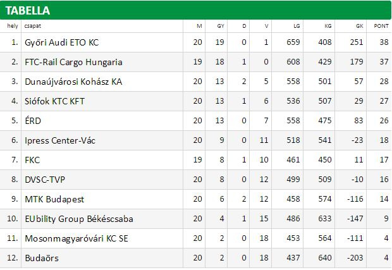
Task: Click MTK Budapest team name
Action: (54, 199)
